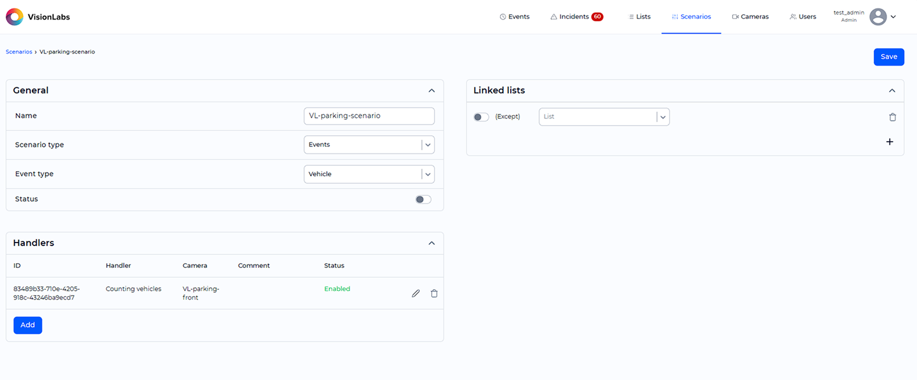
Task: Collapse the Linked lists panel
Action: (892, 91)
